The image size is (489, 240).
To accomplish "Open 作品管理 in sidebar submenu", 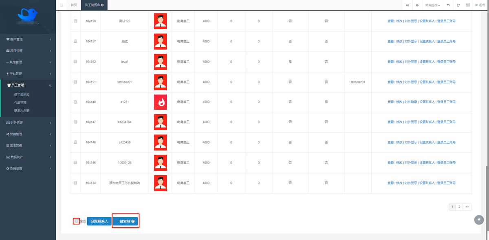I will tap(20, 103).
